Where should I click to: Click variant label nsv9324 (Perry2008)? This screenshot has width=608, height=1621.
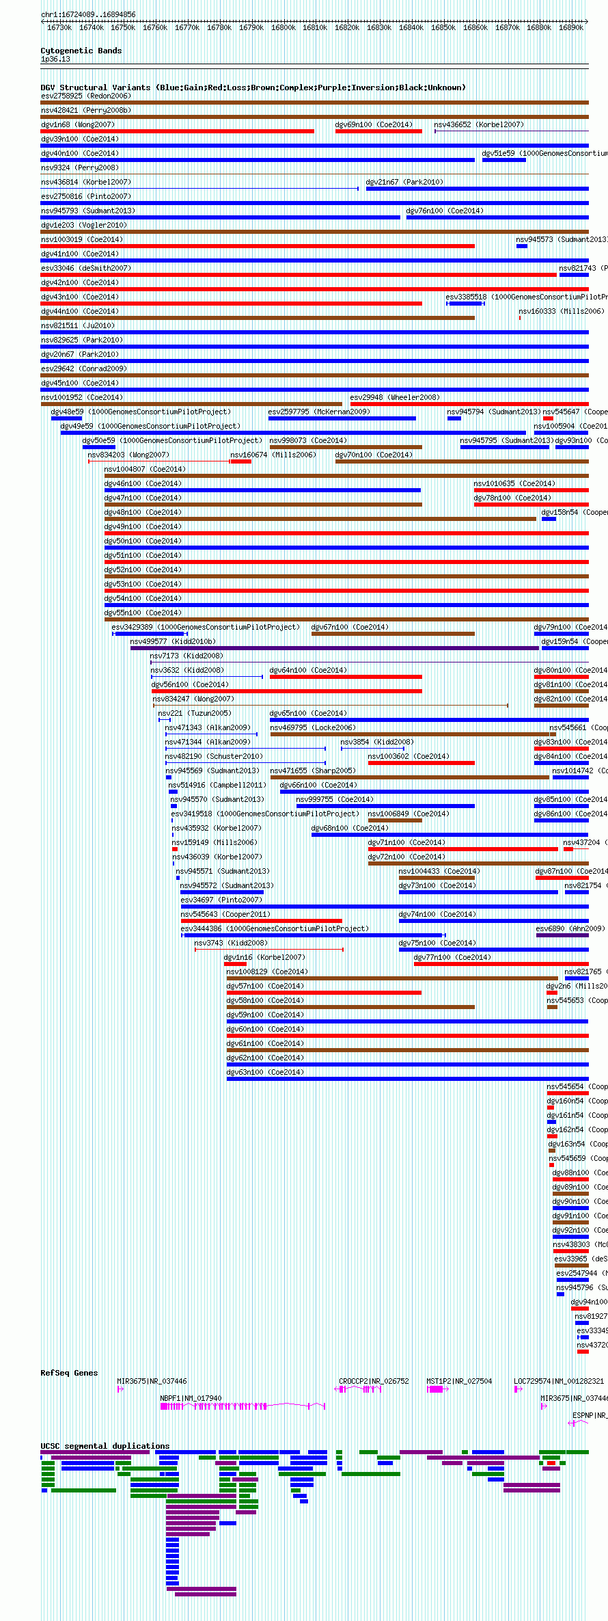[80, 168]
